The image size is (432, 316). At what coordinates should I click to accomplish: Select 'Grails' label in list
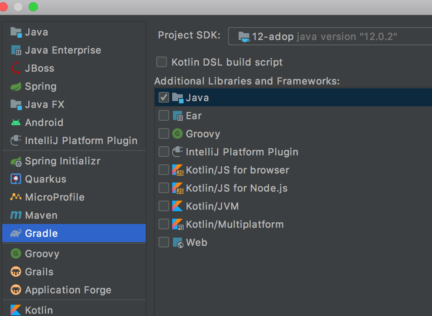[39, 272]
